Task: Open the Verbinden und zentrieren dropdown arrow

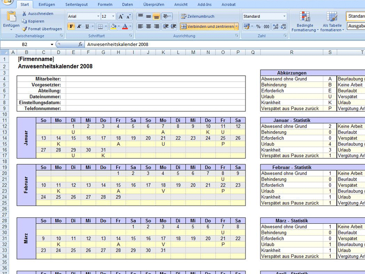Action: pos(236,26)
